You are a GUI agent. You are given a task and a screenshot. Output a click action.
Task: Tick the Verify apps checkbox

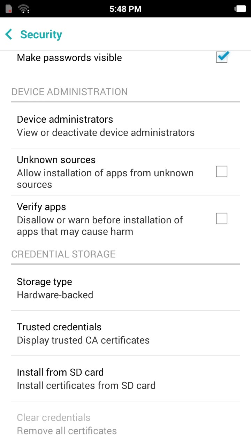pyautogui.click(x=222, y=218)
